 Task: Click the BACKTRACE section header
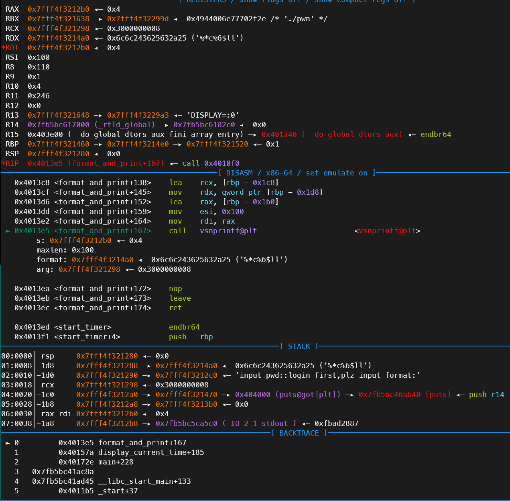pyautogui.click(x=299, y=433)
